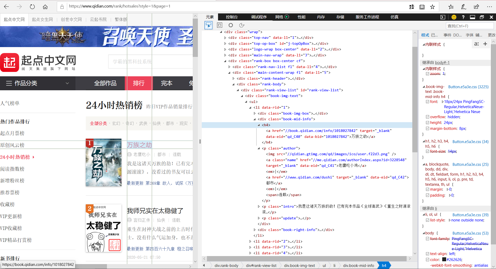Image resolution: width=496 pixels, height=269 pixels.
Task: Show the console pane icon in DevTools
Action: pyautogui.click(x=443, y=17)
